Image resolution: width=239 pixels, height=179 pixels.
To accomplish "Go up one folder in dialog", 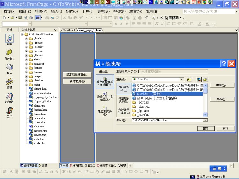I will click(189, 79).
